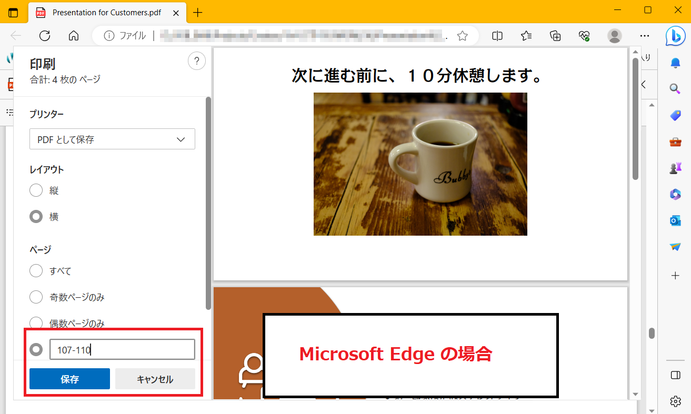Viewport: 691px width, 414px height.
Task: Open a new tab with plus button
Action: [198, 12]
